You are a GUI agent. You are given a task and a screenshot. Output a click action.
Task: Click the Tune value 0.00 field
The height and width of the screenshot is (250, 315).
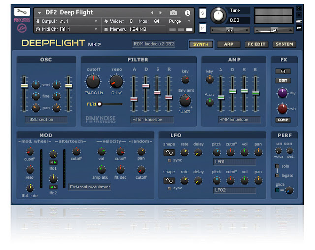pos(239,20)
